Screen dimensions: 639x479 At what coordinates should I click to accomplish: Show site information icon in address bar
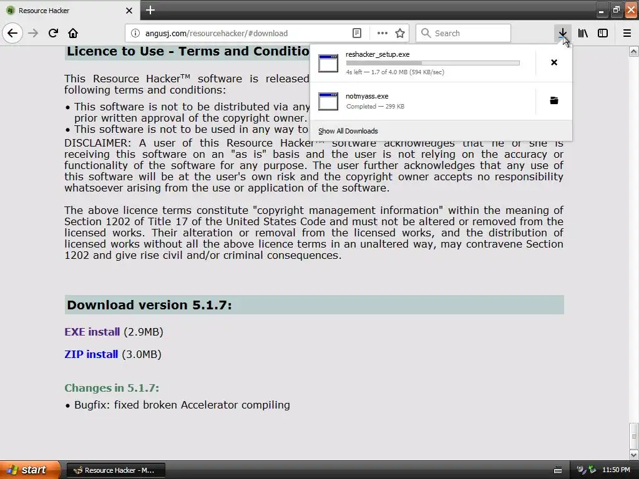click(x=135, y=33)
